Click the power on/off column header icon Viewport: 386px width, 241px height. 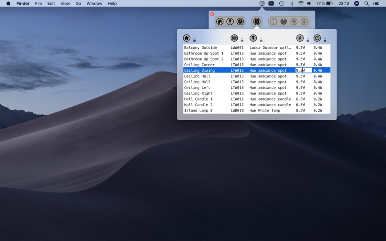coord(317,38)
